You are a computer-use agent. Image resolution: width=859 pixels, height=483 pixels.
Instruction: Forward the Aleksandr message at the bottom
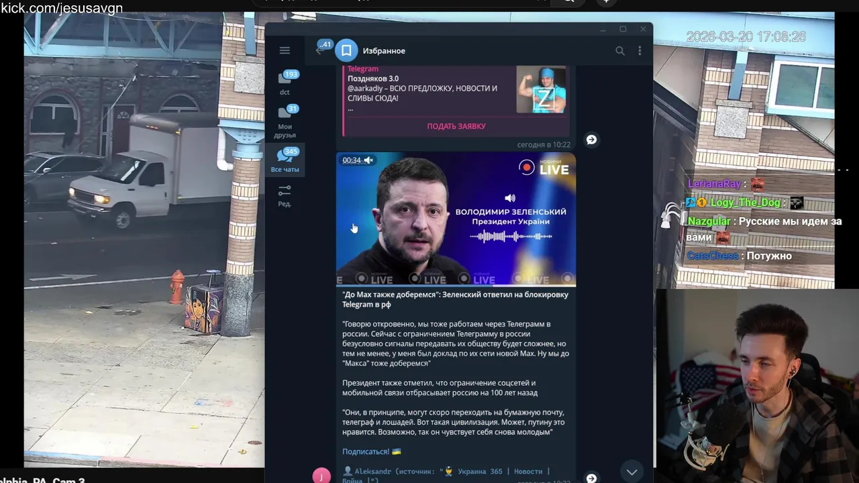pyautogui.click(x=591, y=478)
